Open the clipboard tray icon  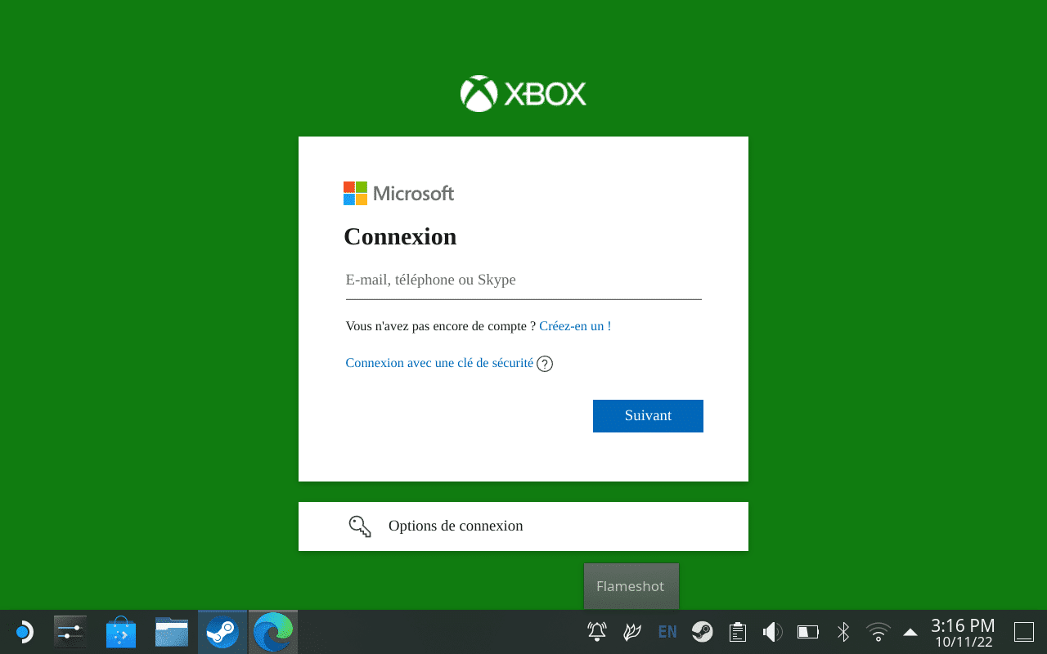click(738, 632)
